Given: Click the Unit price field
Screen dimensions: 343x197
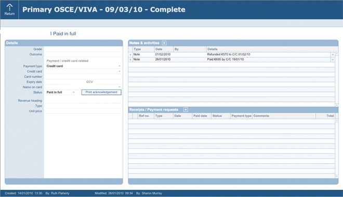Looking at the screenshot, I should (83, 111).
